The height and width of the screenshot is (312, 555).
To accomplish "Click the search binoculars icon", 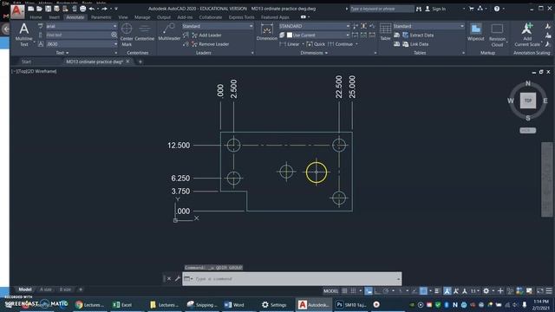I will point(419,9).
